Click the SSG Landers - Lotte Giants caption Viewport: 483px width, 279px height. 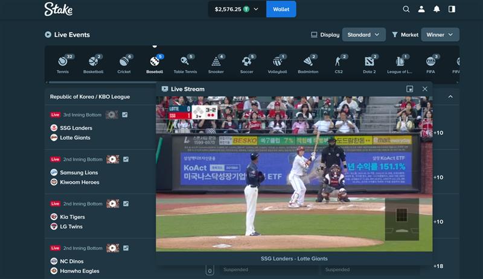point(294,259)
